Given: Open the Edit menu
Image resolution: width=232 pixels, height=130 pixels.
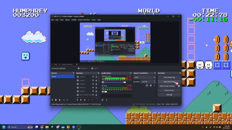Looking at the screenshot, I should coord(57,20).
